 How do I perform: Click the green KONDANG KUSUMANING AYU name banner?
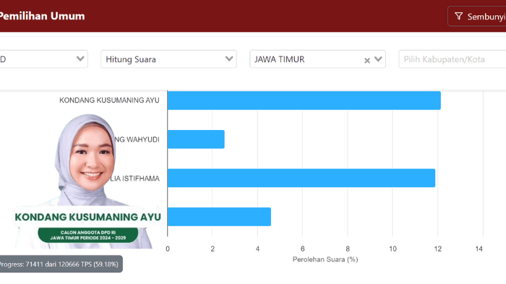[87, 217]
